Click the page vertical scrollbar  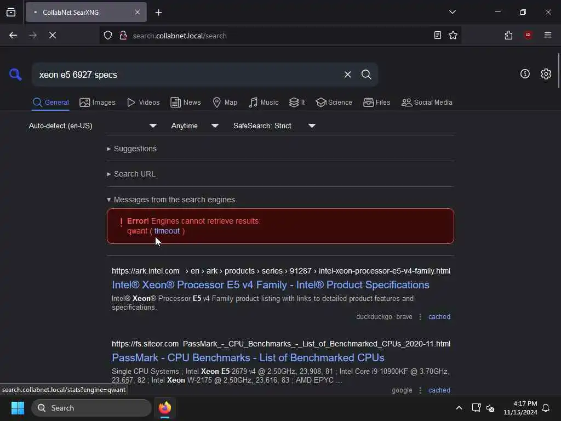coord(558,70)
